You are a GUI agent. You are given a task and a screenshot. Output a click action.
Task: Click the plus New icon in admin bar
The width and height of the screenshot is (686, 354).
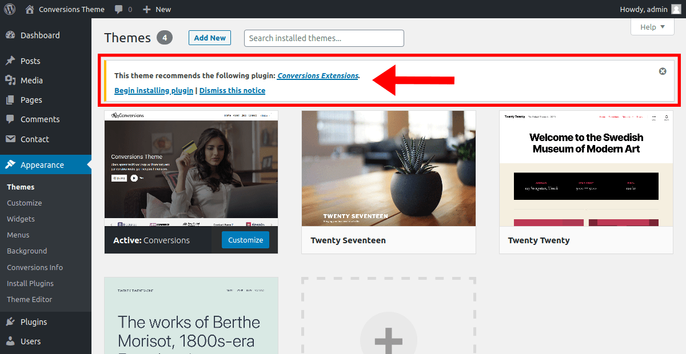click(x=147, y=9)
